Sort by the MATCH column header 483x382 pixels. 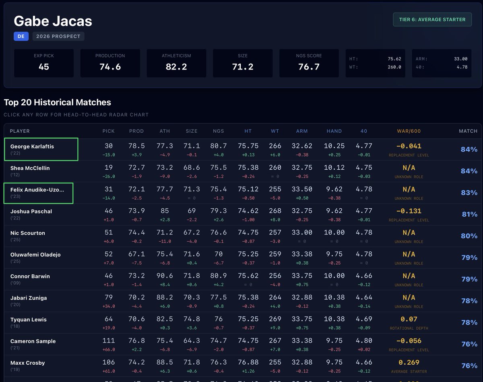468,131
